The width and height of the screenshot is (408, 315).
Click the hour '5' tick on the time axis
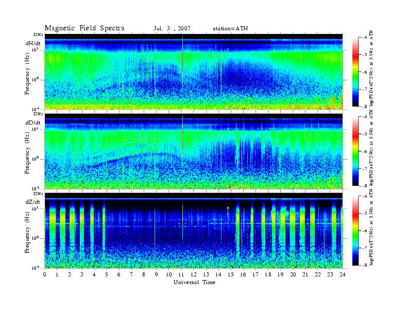(x=107, y=274)
